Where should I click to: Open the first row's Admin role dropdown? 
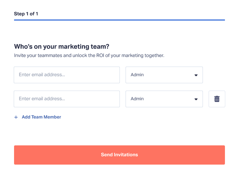point(164,75)
